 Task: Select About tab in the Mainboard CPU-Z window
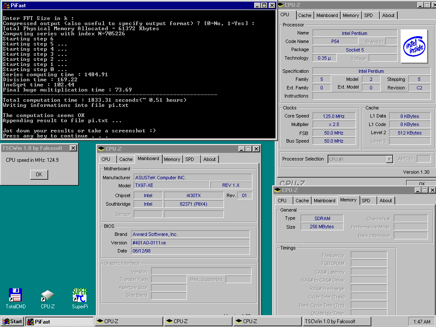pos(209,159)
